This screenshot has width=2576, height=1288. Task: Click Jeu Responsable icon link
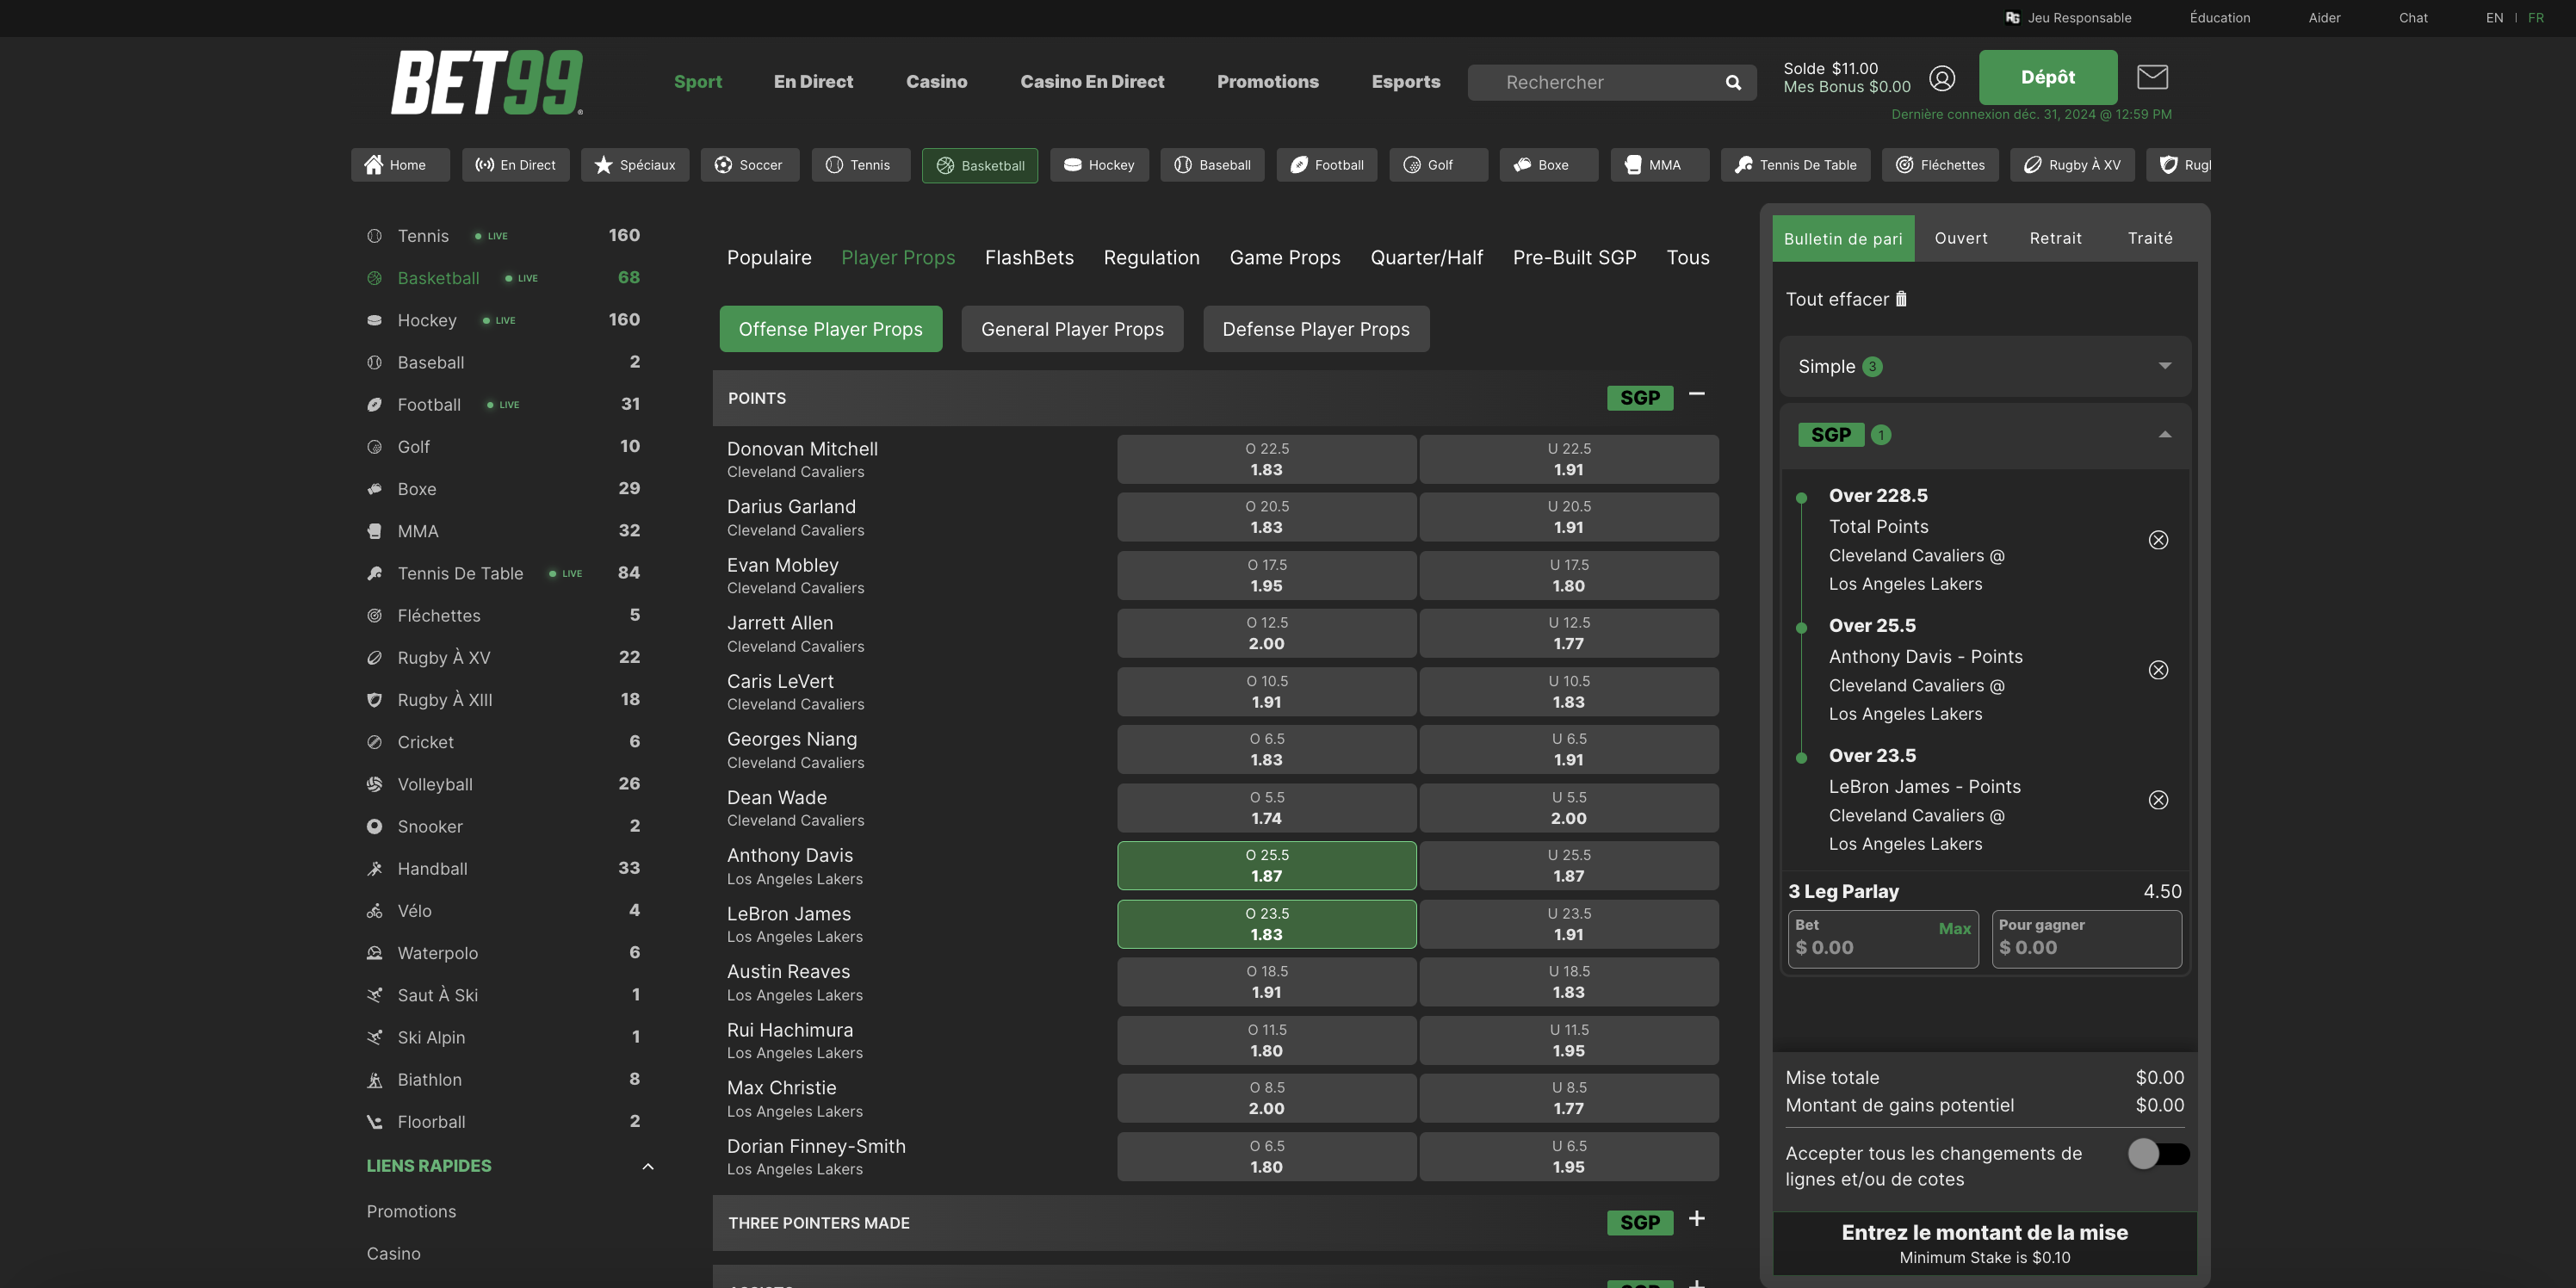[2068, 18]
